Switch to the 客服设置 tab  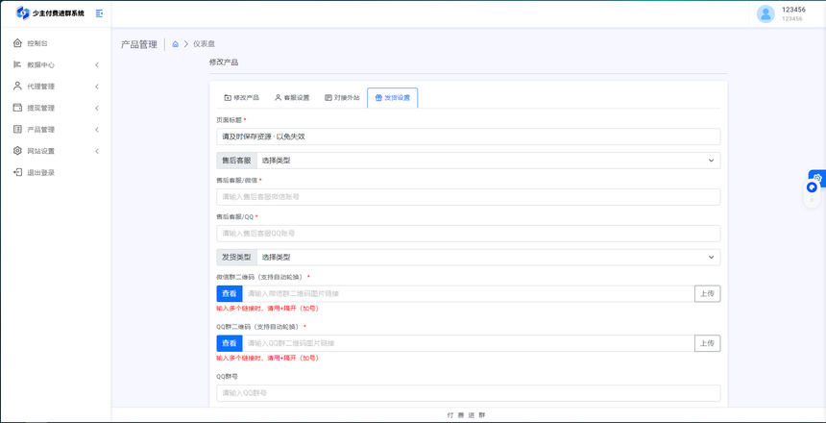coord(292,98)
